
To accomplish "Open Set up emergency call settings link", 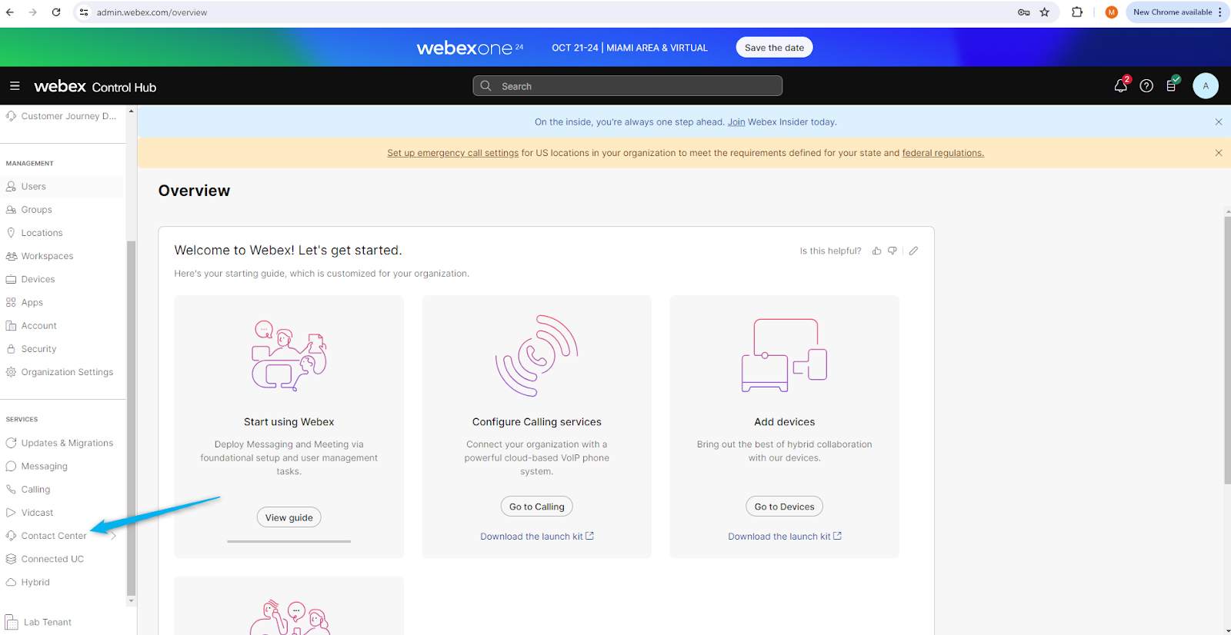I will pyautogui.click(x=452, y=153).
